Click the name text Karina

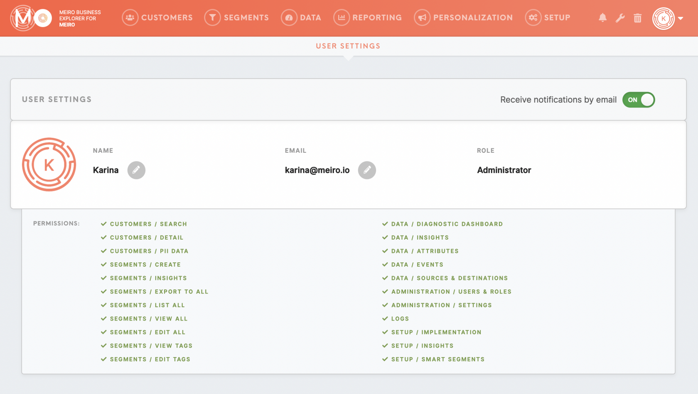(x=106, y=170)
